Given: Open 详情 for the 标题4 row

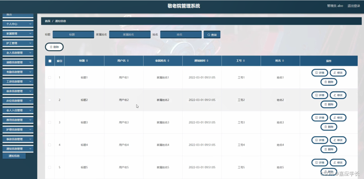Looking at the screenshot, I should tap(320, 140).
